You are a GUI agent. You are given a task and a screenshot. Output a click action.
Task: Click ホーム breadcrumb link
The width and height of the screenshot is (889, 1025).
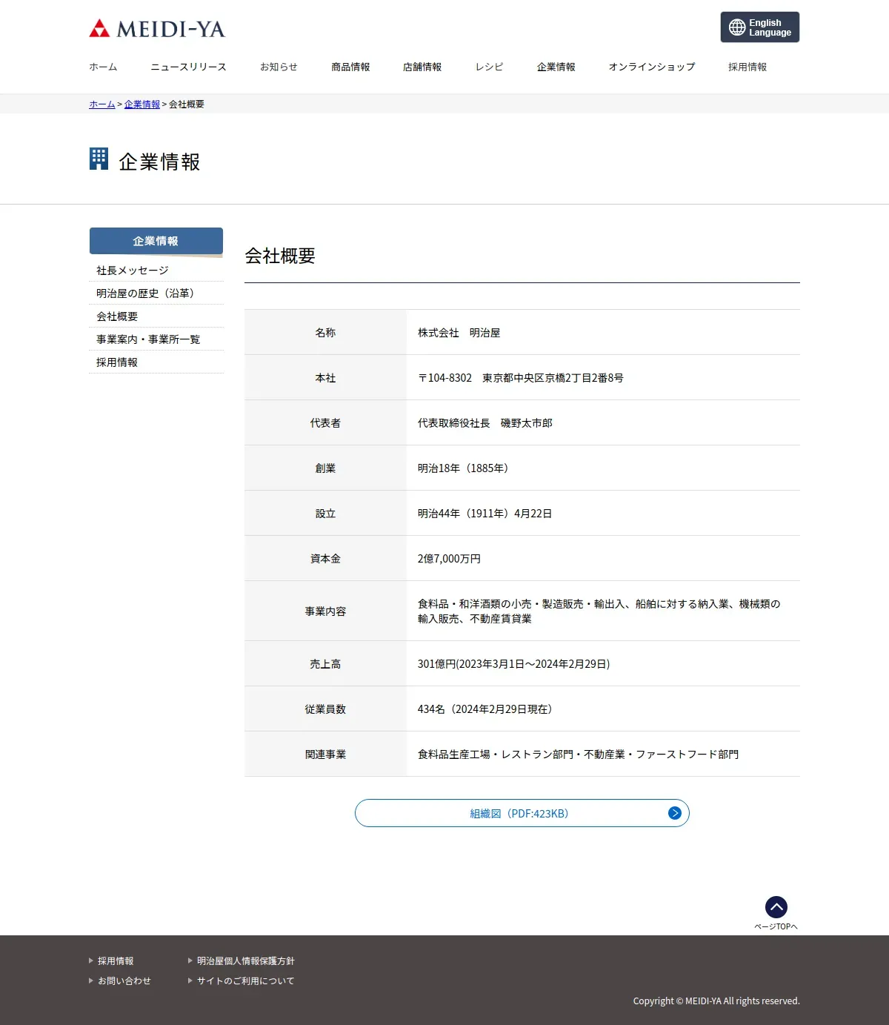pyautogui.click(x=102, y=105)
